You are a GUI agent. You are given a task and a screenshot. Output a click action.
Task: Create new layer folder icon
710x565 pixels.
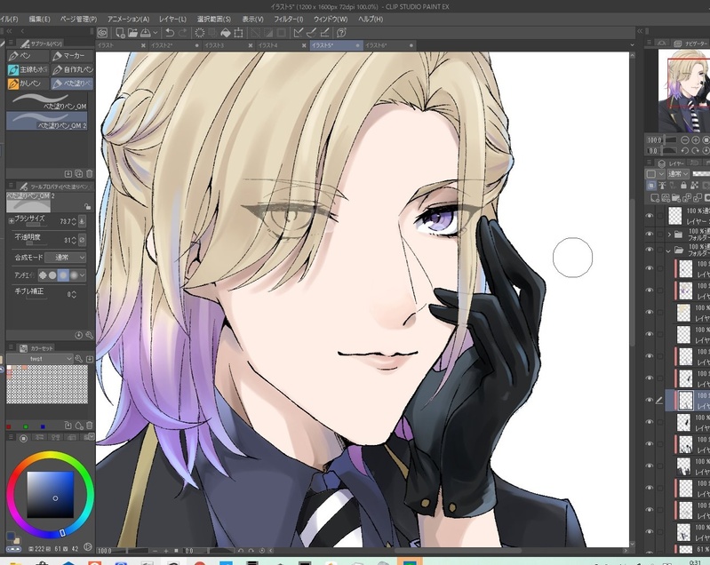click(676, 198)
